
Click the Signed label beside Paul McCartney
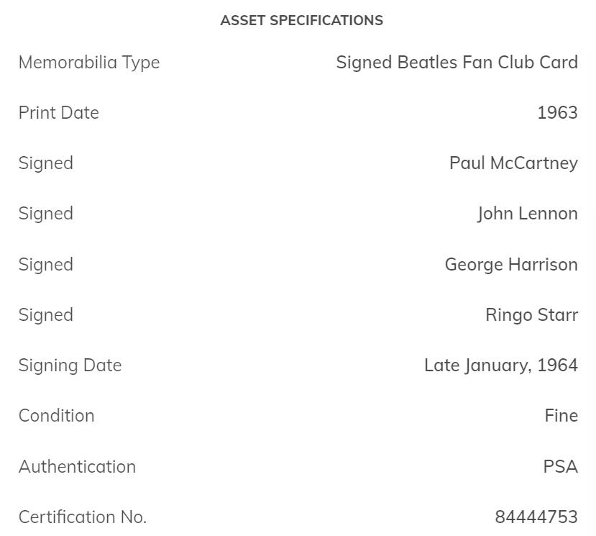pyautogui.click(x=46, y=163)
